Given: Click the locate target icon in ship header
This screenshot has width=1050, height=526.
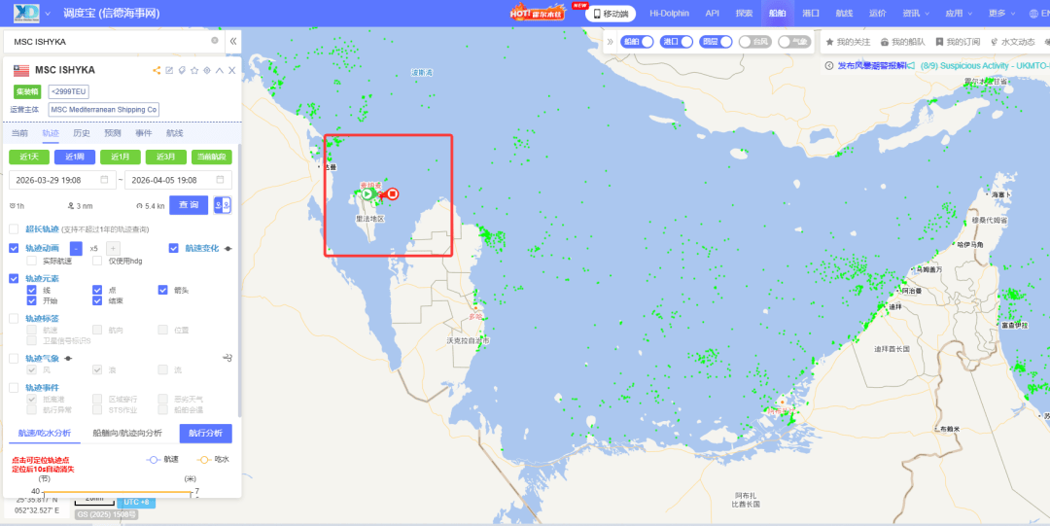Looking at the screenshot, I should tap(207, 70).
